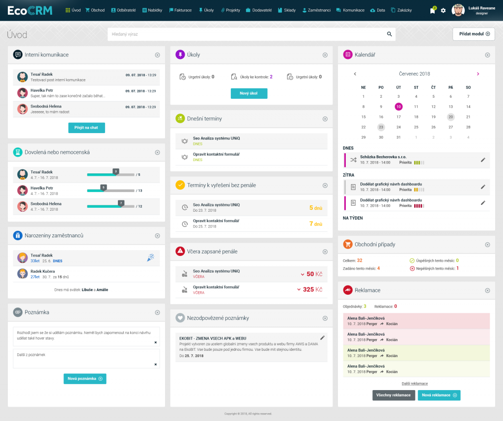Viewport: 503px width, 421px height.
Task: Click Lukáš Raveane's profile avatar
Action: 458,10
